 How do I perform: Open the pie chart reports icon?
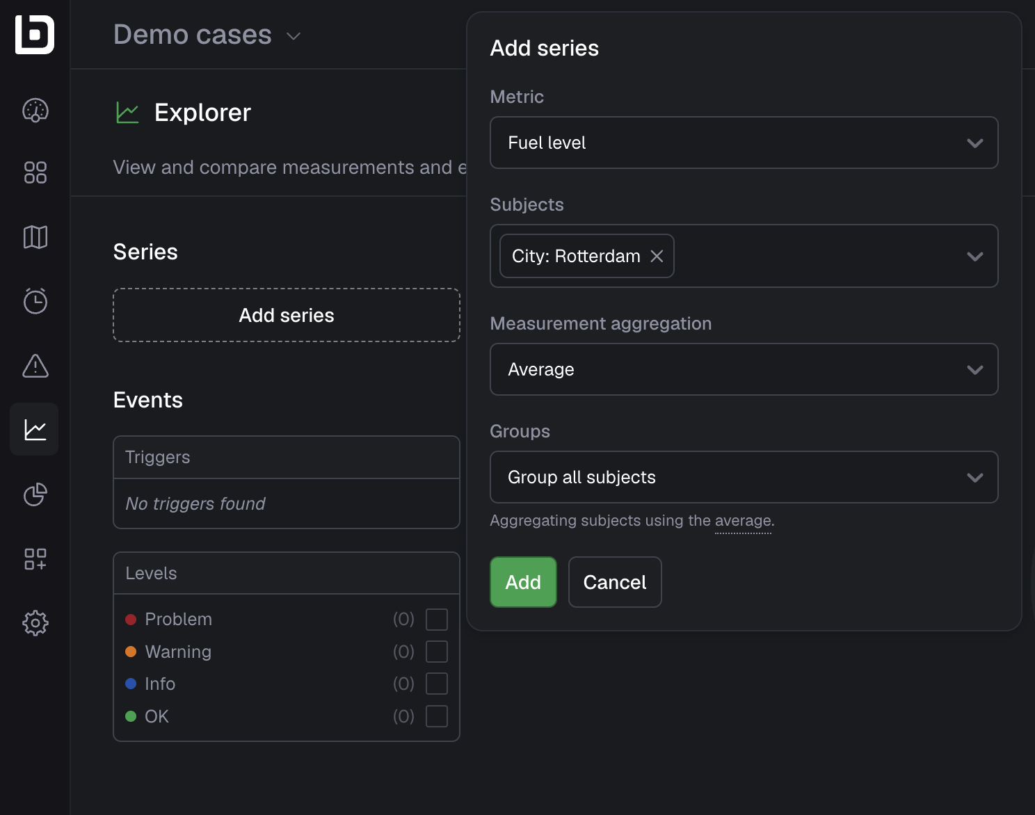35,494
